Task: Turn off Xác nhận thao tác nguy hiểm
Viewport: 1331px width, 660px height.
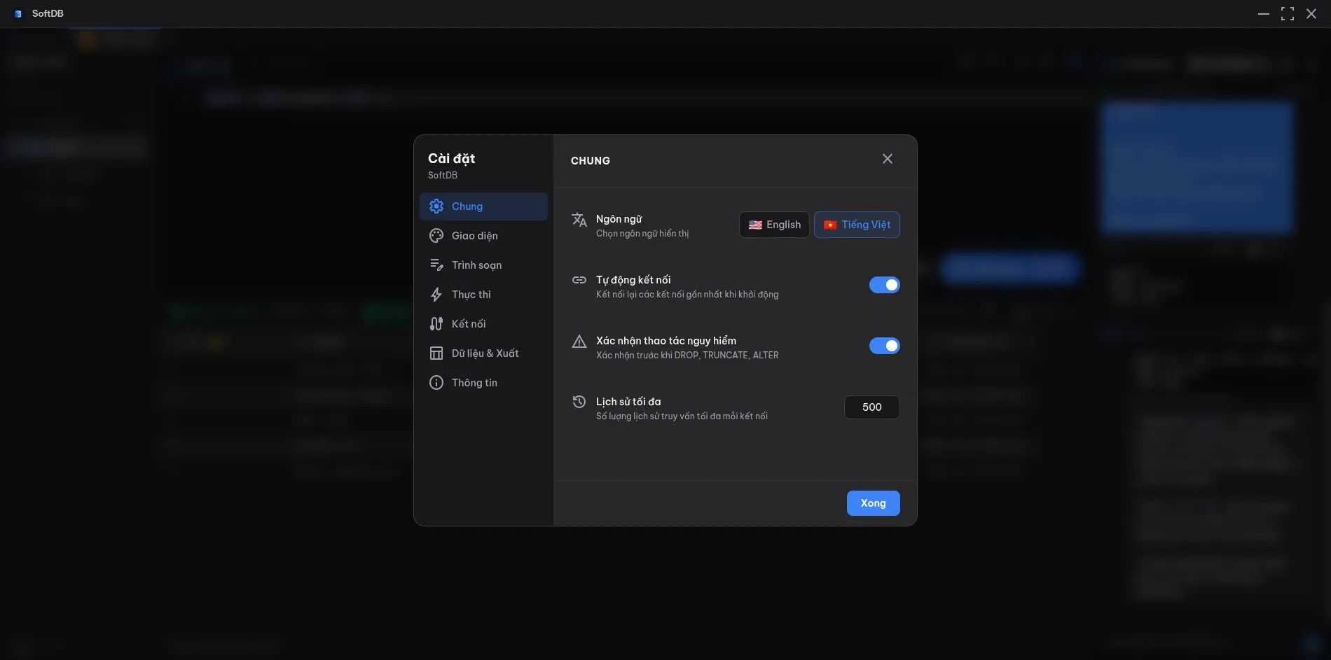Action: (885, 345)
